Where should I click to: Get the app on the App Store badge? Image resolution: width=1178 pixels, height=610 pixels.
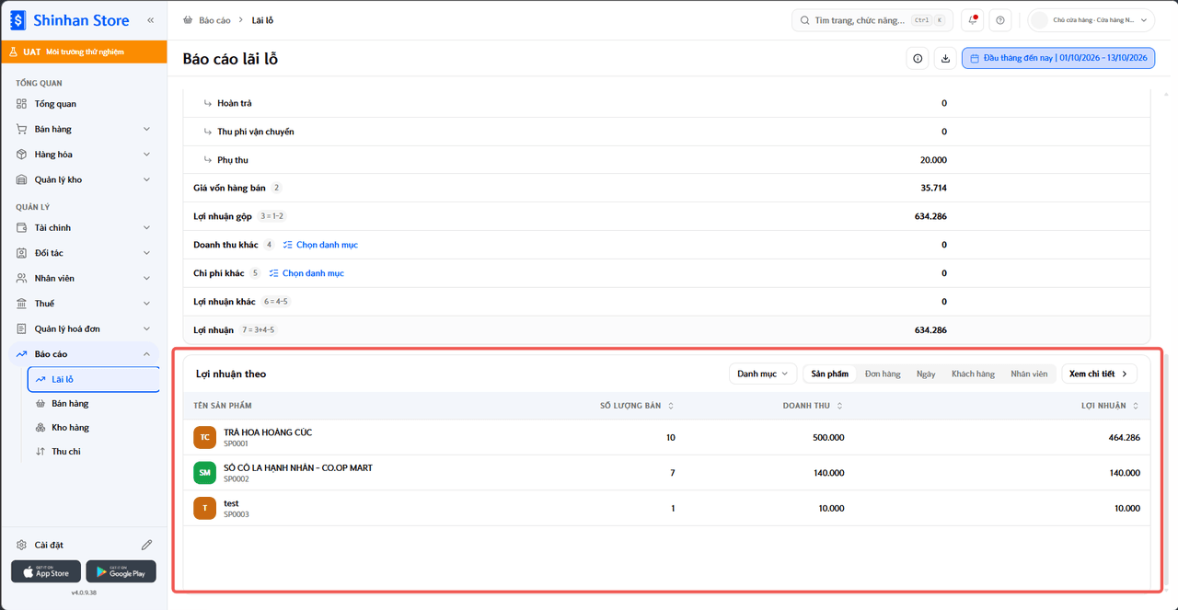pyautogui.click(x=46, y=571)
